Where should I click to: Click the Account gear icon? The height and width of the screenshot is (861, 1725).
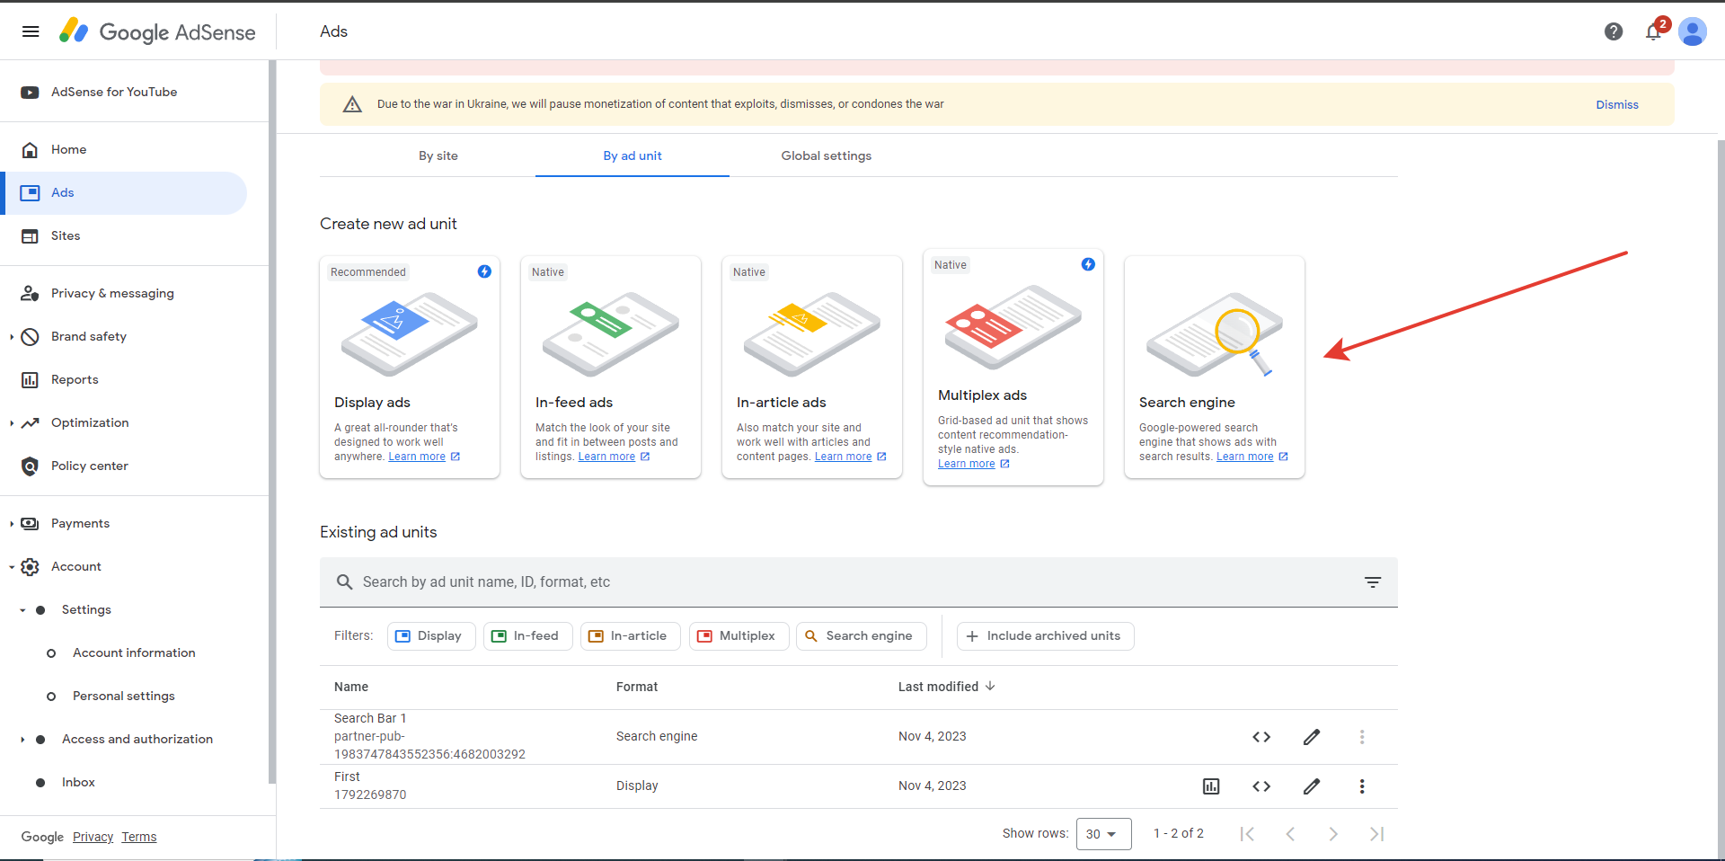30,566
